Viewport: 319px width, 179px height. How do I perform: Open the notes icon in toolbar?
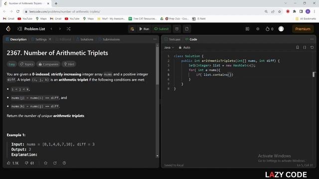[187, 29]
